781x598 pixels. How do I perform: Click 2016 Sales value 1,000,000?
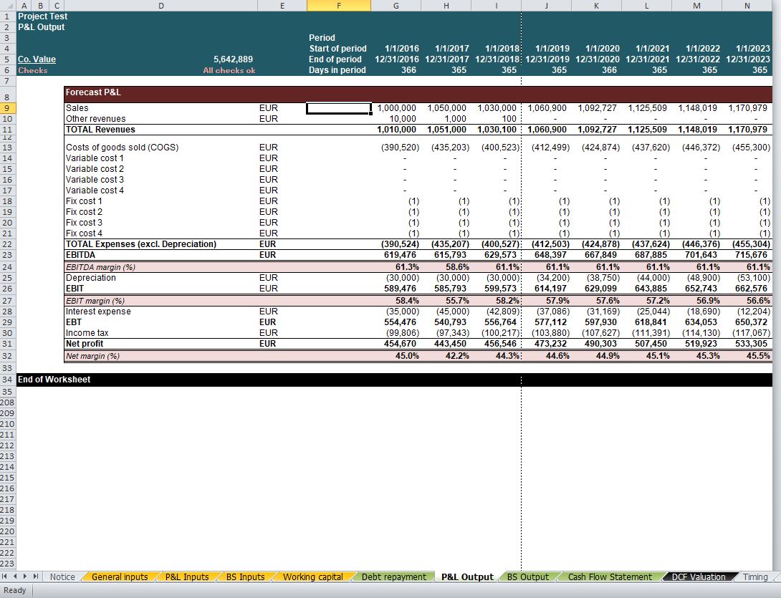396,108
